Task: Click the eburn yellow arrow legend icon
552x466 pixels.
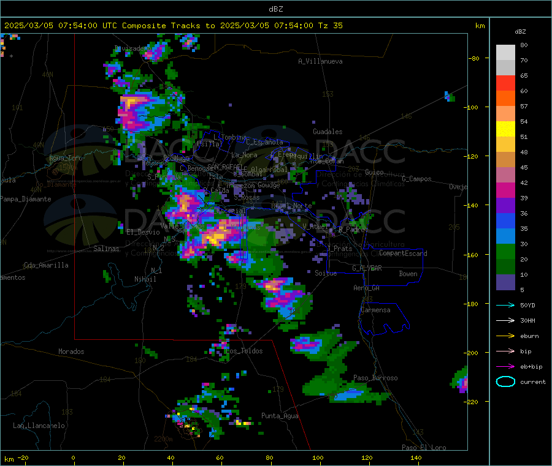Action: (505, 336)
